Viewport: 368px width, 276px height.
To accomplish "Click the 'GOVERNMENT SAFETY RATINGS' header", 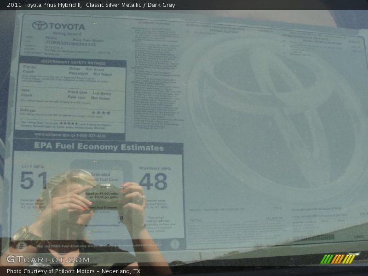I will pos(73,63).
